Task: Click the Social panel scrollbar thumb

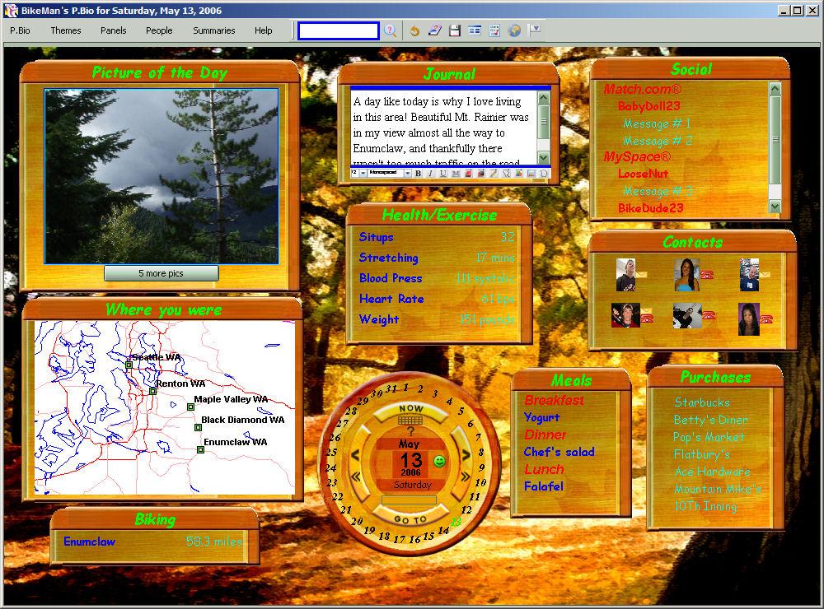Action: click(775, 140)
